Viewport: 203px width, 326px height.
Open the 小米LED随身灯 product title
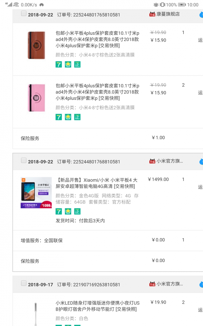pyautogui.click(x=98, y=306)
